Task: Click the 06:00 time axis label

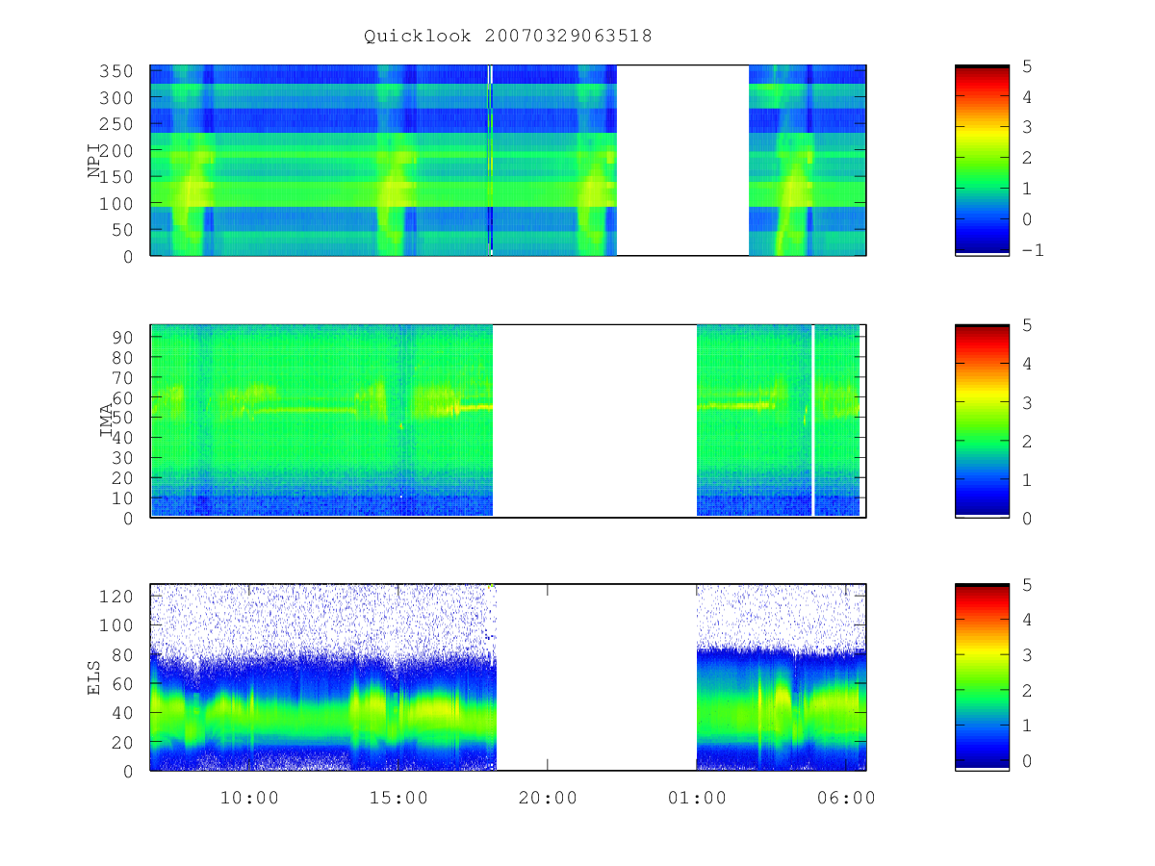Action: (846, 799)
